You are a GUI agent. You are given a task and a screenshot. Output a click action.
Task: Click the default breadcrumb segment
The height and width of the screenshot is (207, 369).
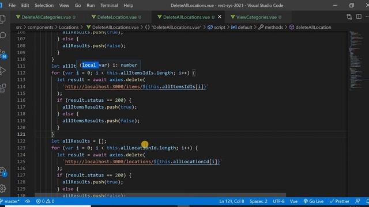click(242, 27)
